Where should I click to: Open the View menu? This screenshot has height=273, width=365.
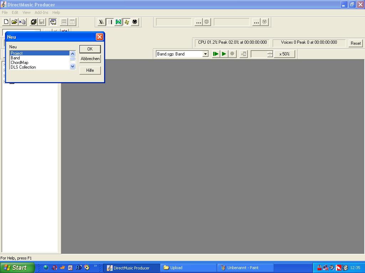coord(26,12)
